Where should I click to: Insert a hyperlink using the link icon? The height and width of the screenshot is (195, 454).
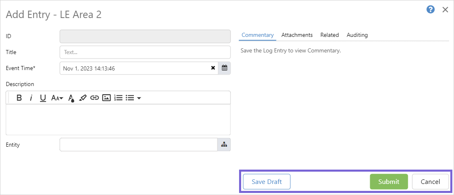point(95,98)
